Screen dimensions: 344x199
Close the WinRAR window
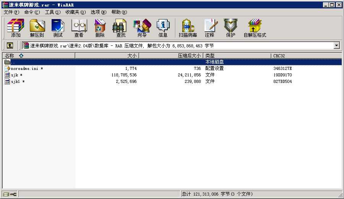pos(339,5)
